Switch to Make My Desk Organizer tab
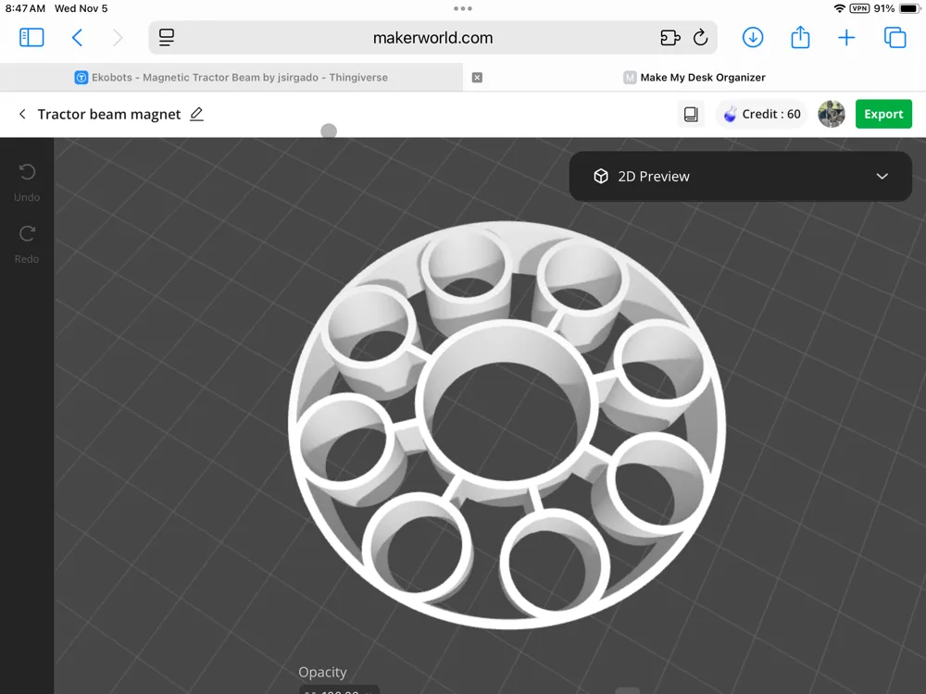Viewport: 926px width, 694px height. coord(694,78)
